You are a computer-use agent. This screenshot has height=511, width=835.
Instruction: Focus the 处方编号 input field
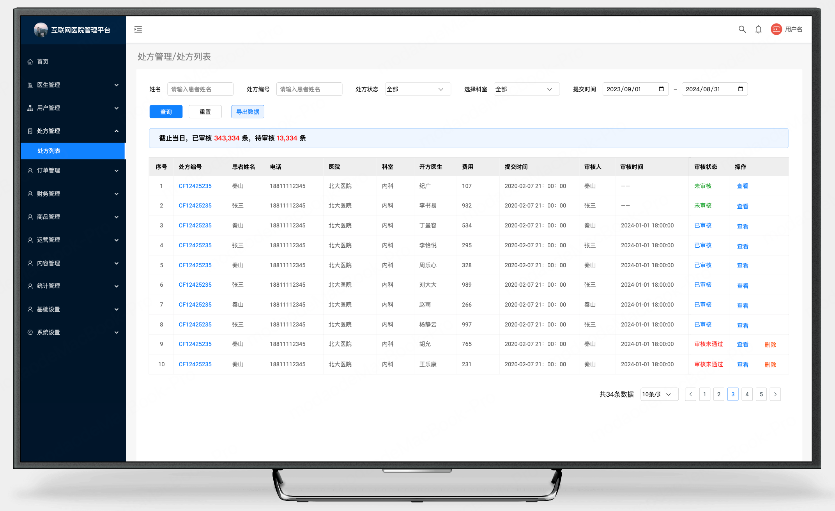click(x=309, y=89)
